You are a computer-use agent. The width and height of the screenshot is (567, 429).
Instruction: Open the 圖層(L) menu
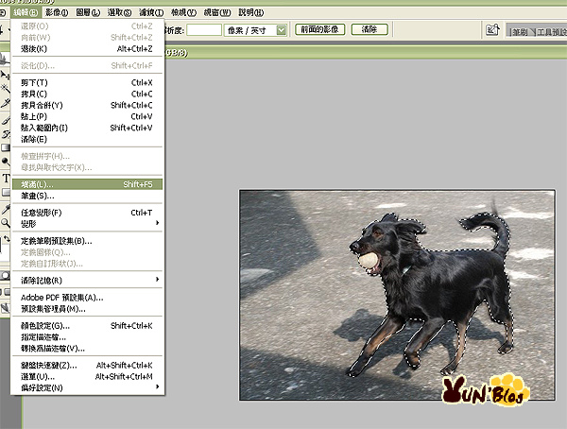coord(88,12)
